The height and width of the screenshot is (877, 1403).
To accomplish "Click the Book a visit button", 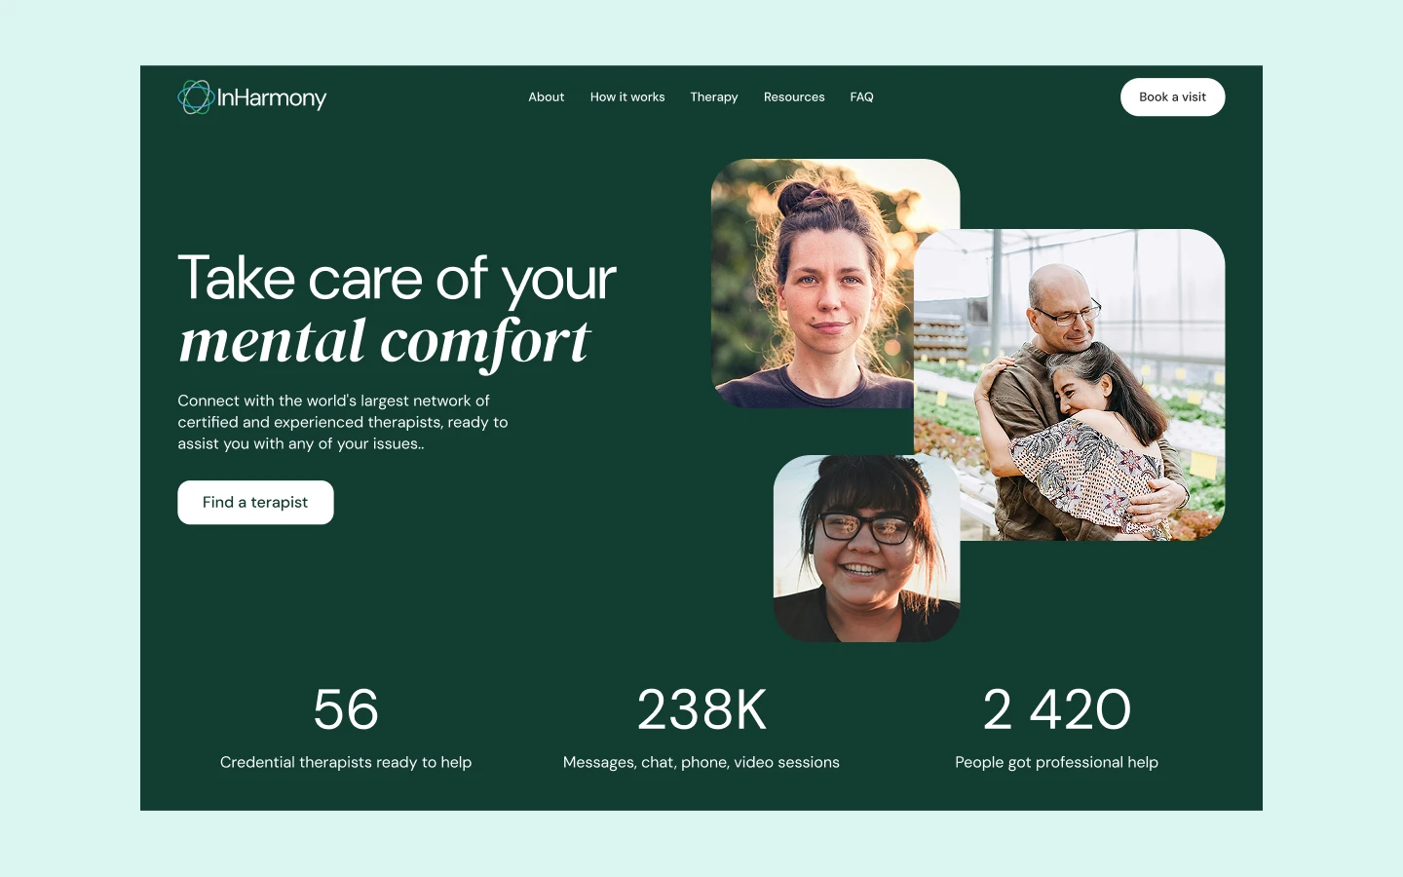I will (1172, 97).
